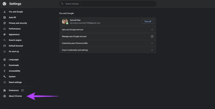Click the Settings page title
Screen dimensions: 215x109
(x=15, y=4)
